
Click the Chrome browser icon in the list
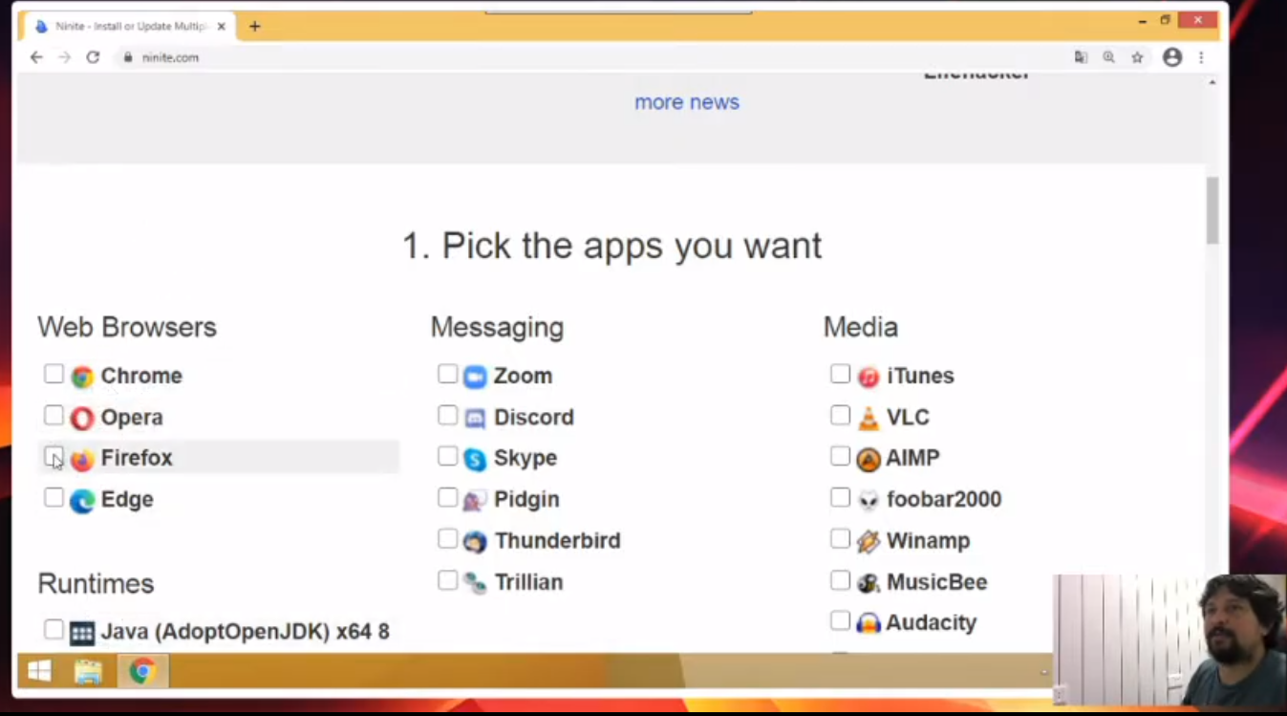(x=82, y=377)
